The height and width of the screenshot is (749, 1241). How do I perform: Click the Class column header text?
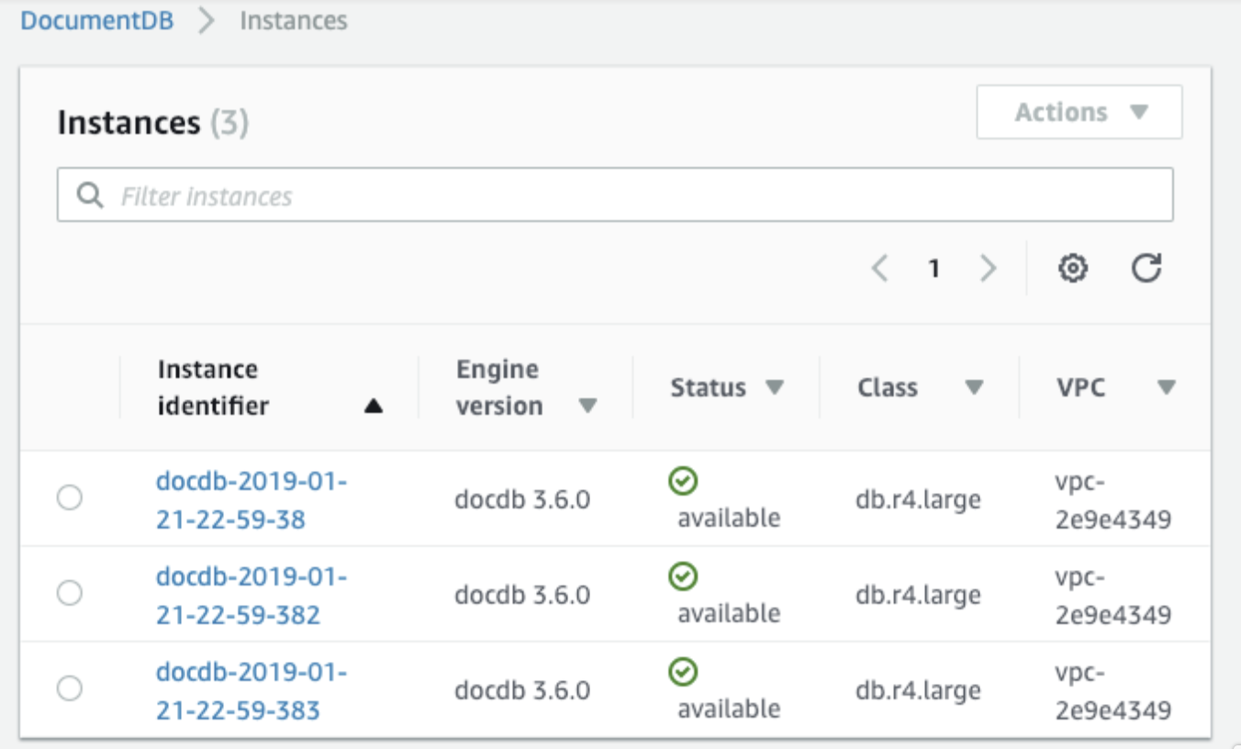(x=888, y=387)
